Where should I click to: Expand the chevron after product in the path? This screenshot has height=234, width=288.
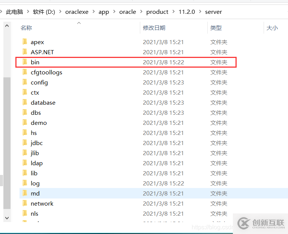pyautogui.click(x=174, y=12)
